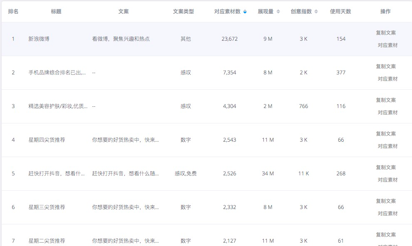
Task: Click copy text in 星期三尖货推荐 row
Action: point(125,207)
